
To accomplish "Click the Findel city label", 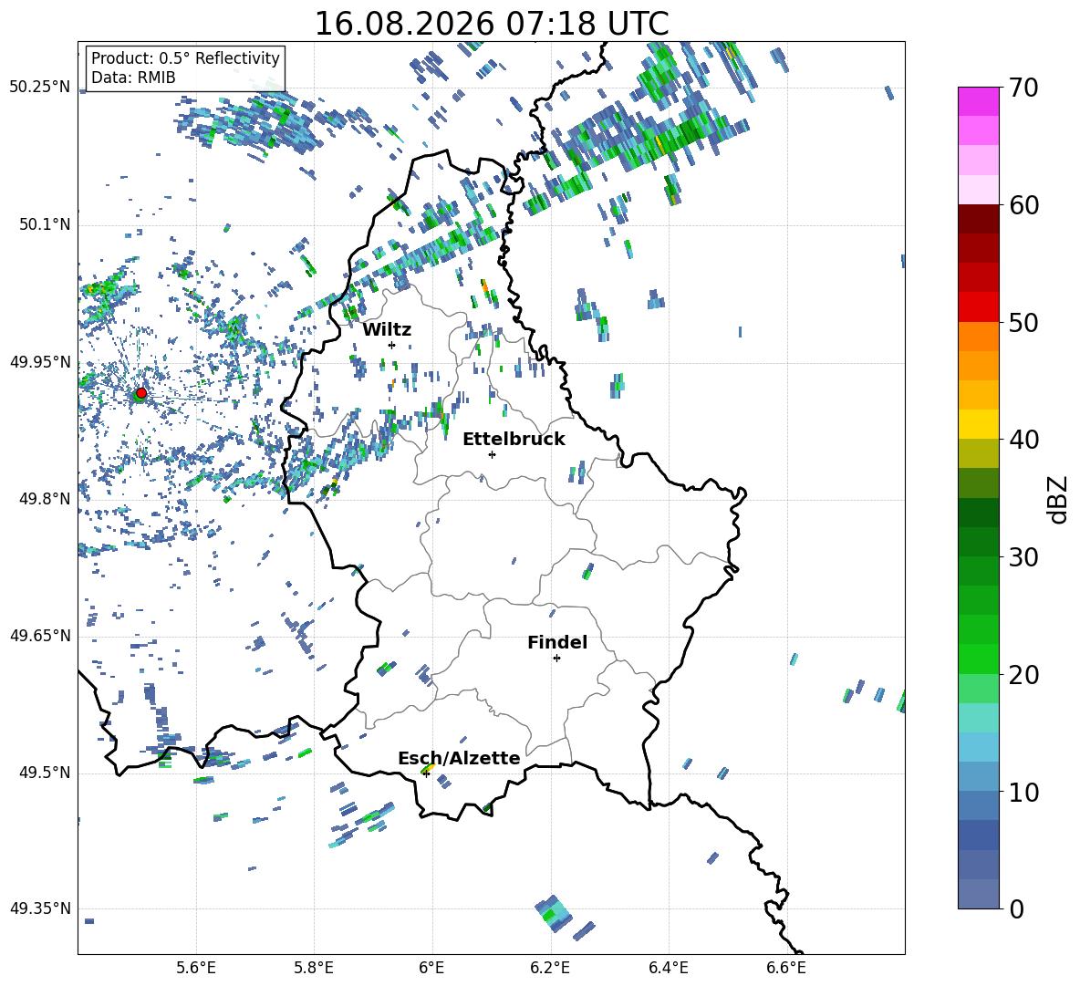I will [557, 642].
